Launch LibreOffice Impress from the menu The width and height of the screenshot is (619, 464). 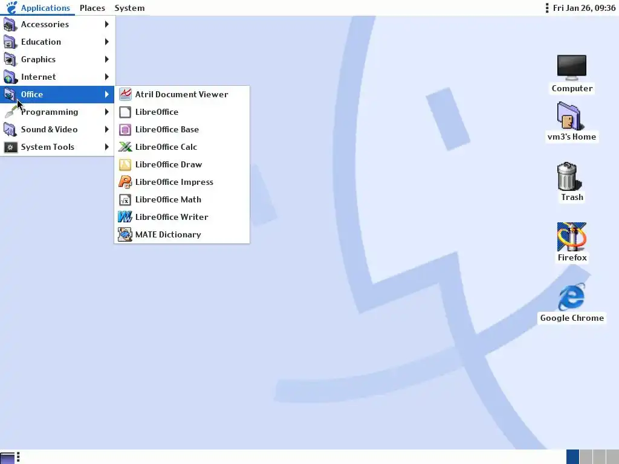[182, 182]
